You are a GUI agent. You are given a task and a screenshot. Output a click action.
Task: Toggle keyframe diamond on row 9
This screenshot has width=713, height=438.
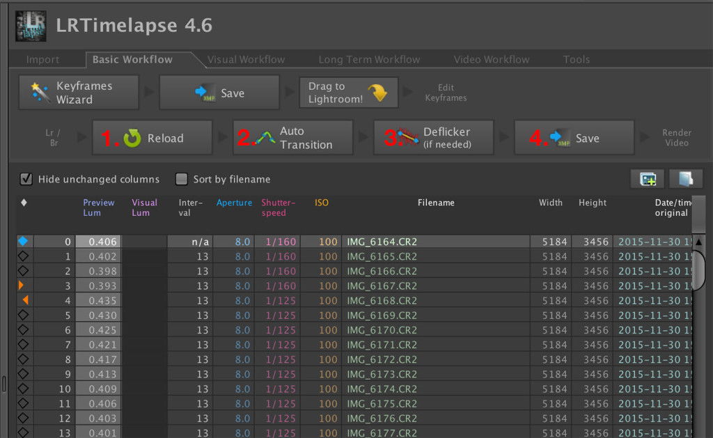[x=23, y=374]
